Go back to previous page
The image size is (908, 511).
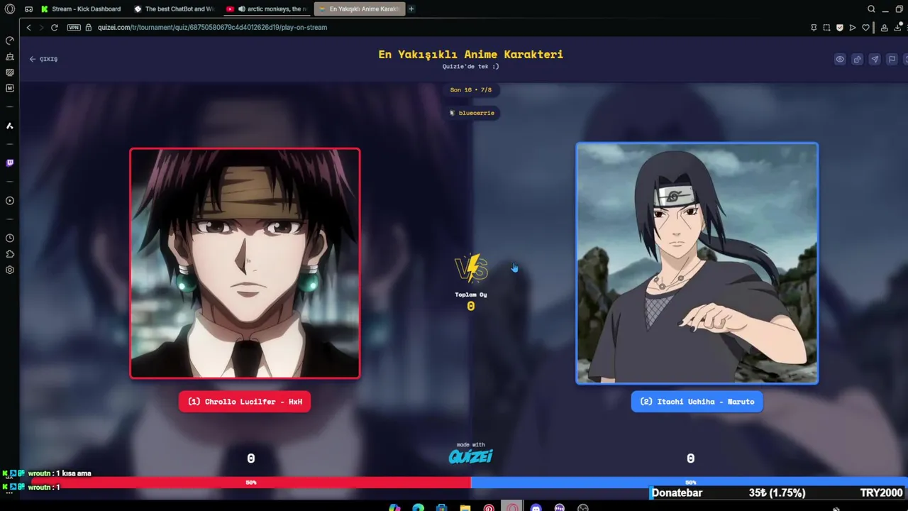pyautogui.click(x=28, y=28)
